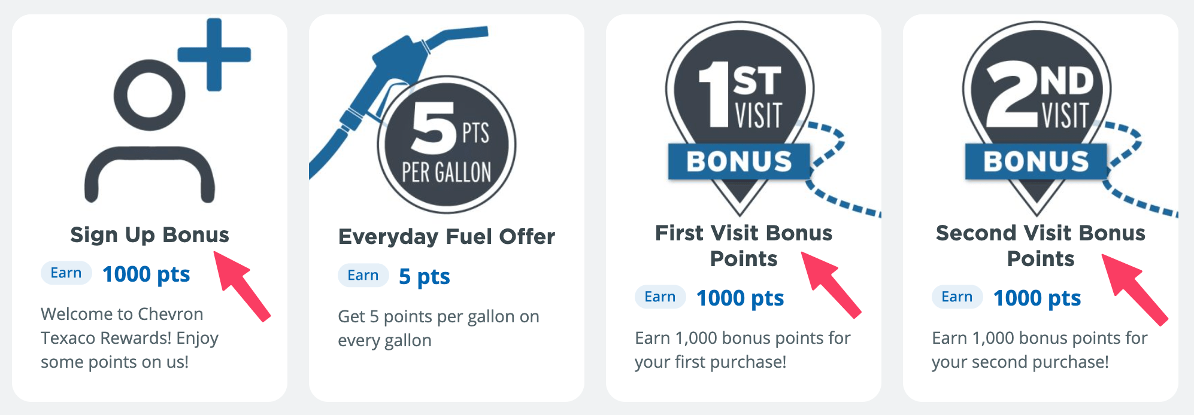
Task: Click the Earn badge on Second Visit Bonus
Action: coord(957,297)
